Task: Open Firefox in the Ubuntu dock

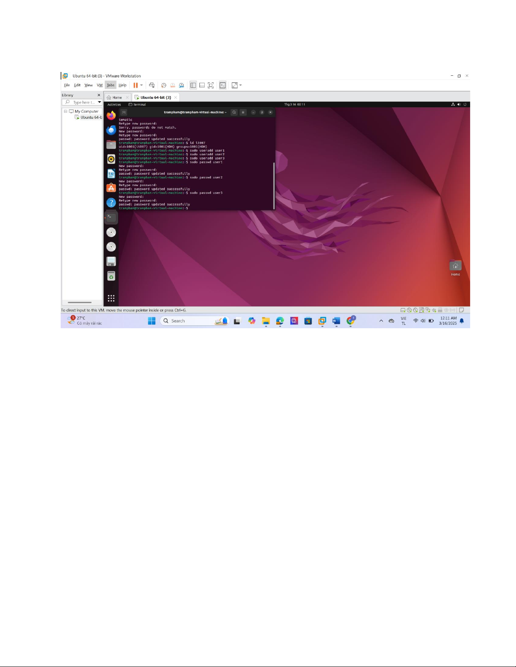Action: tap(111, 115)
